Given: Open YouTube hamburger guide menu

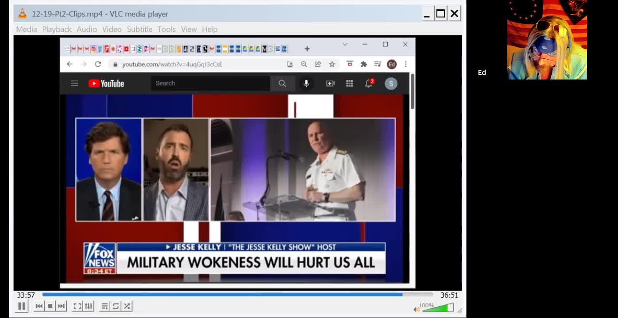Looking at the screenshot, I should point(74,83).
